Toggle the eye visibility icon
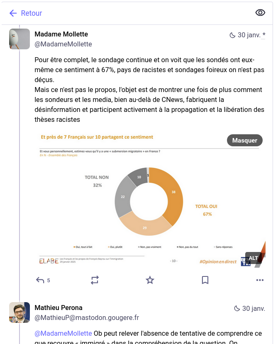The image size is (278, 344). point(260,12)
